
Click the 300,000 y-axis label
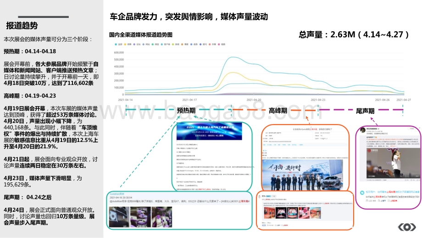coord(119,74)
